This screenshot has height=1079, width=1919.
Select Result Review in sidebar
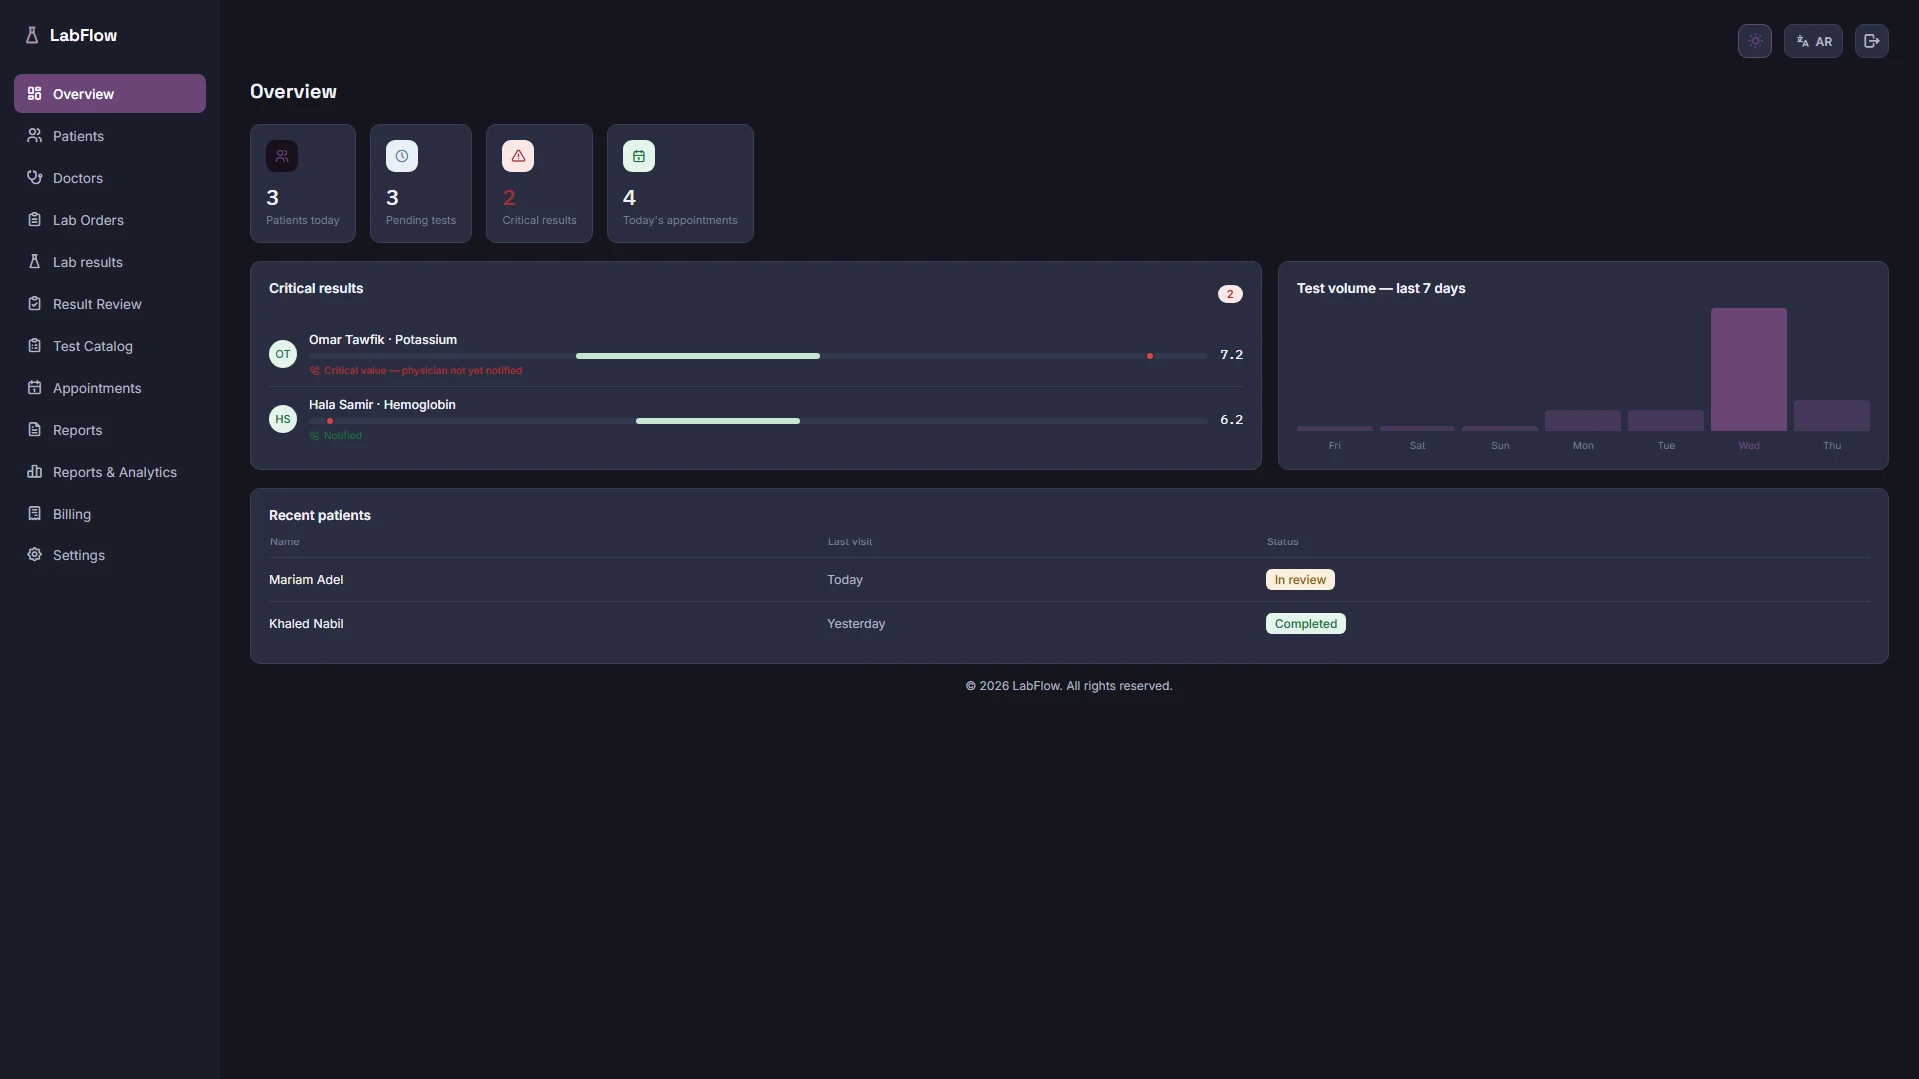[x=110, y=303]
